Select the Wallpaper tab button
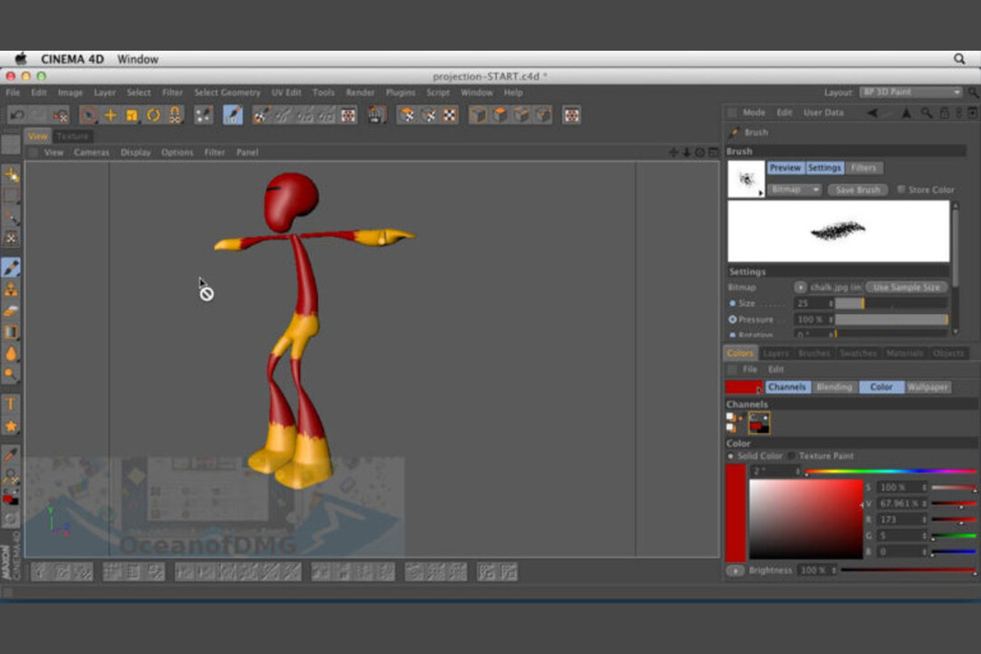 tap(928, 387)
